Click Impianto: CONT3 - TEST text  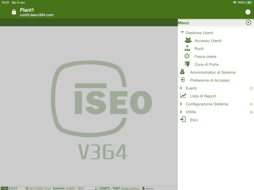68,188
